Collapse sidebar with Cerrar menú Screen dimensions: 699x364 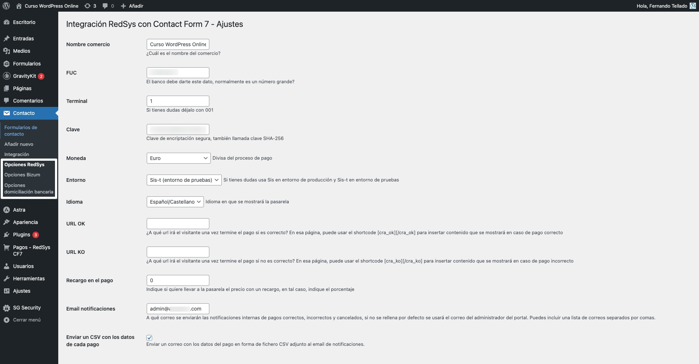click(27, 320)
